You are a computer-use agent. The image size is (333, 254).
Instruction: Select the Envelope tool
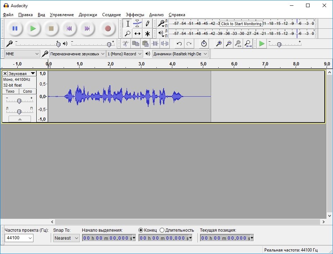click(137, 23)
